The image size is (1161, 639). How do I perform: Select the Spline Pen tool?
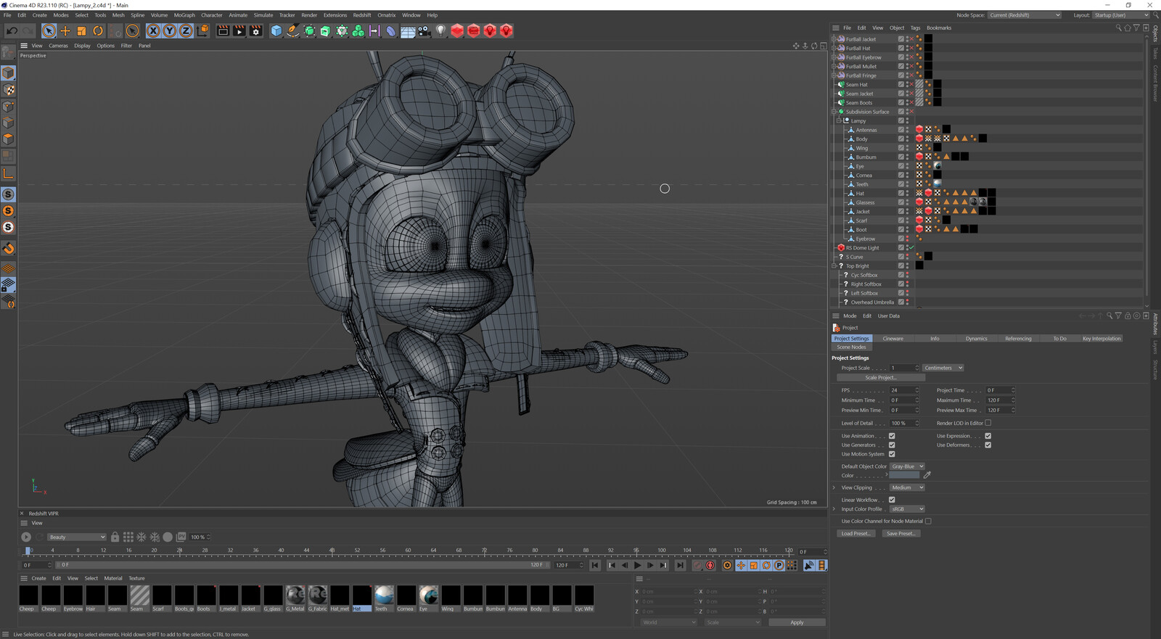(x=292, y=30)
